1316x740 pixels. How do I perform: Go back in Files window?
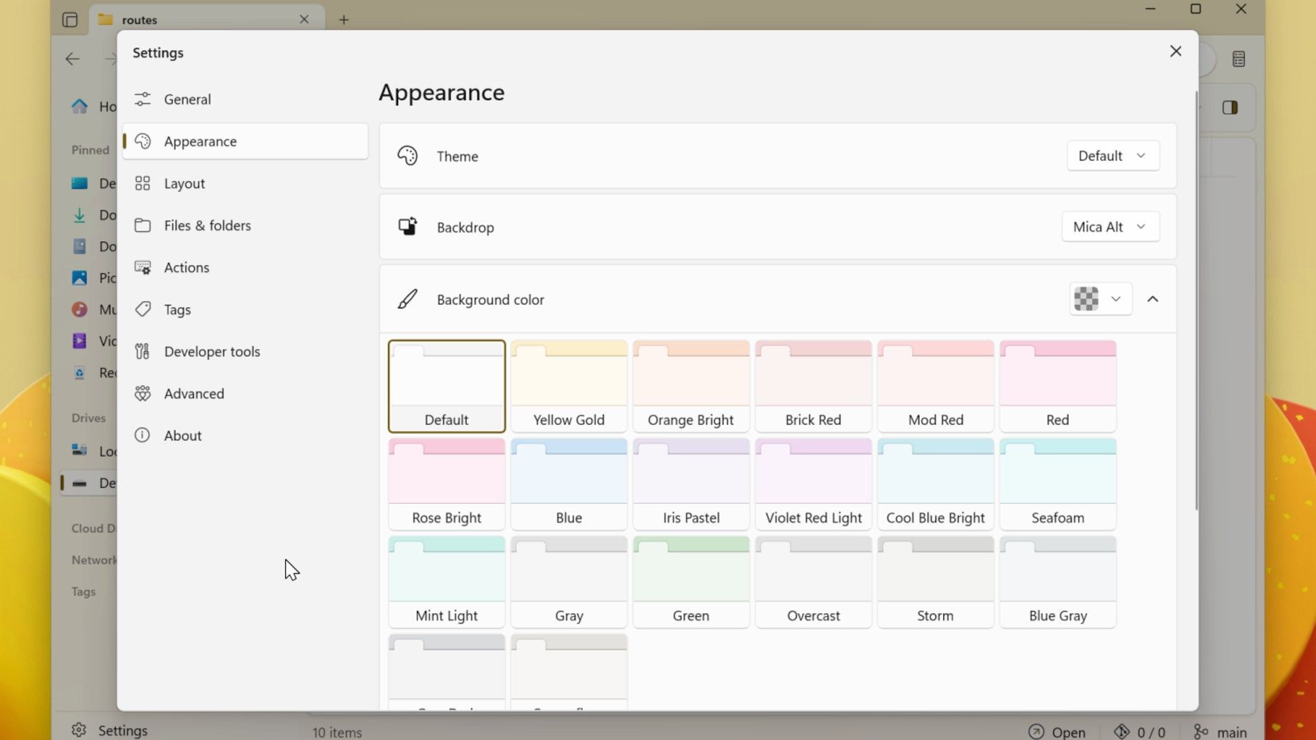[73, 59]
